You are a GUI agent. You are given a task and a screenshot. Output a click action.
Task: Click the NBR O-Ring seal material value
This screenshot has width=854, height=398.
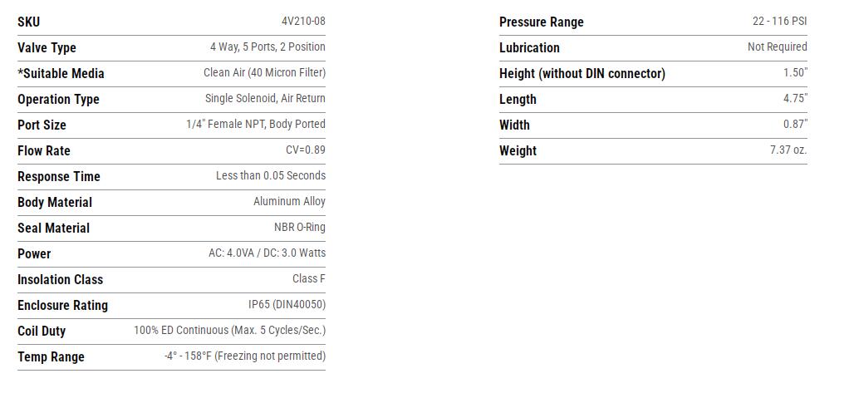pos(299,227)
